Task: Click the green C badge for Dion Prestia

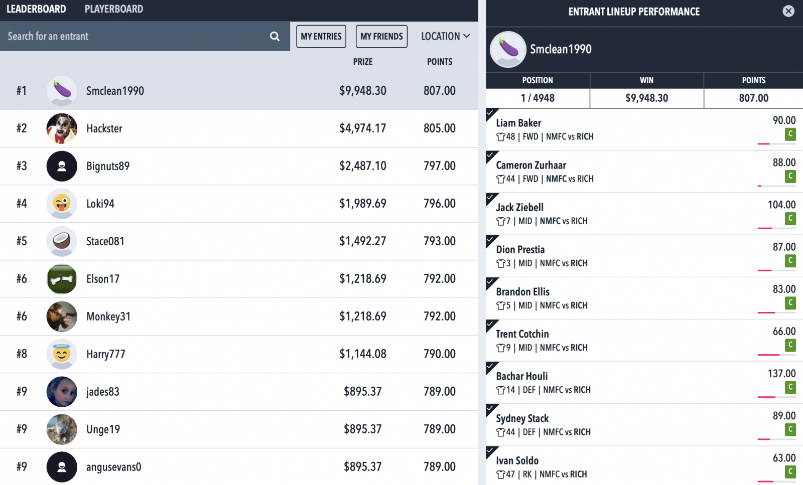Action: click(x=790, y=260)
